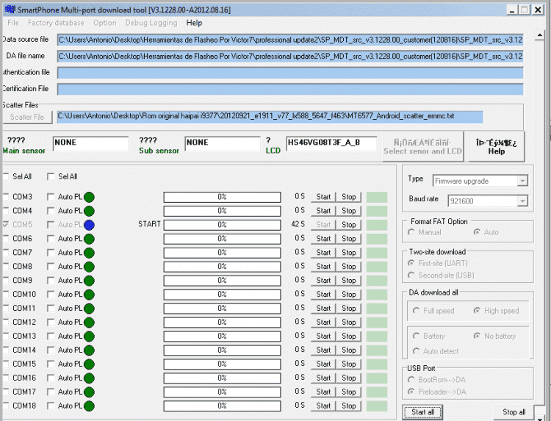
Task: Click the app icon in the title bar
Action: 10,10
